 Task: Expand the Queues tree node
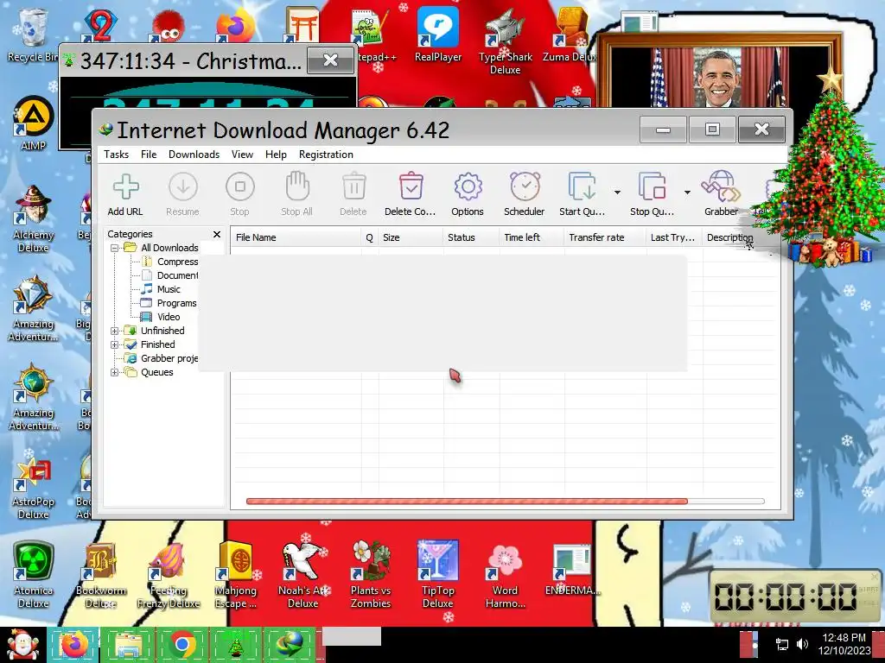click(115, 372)
